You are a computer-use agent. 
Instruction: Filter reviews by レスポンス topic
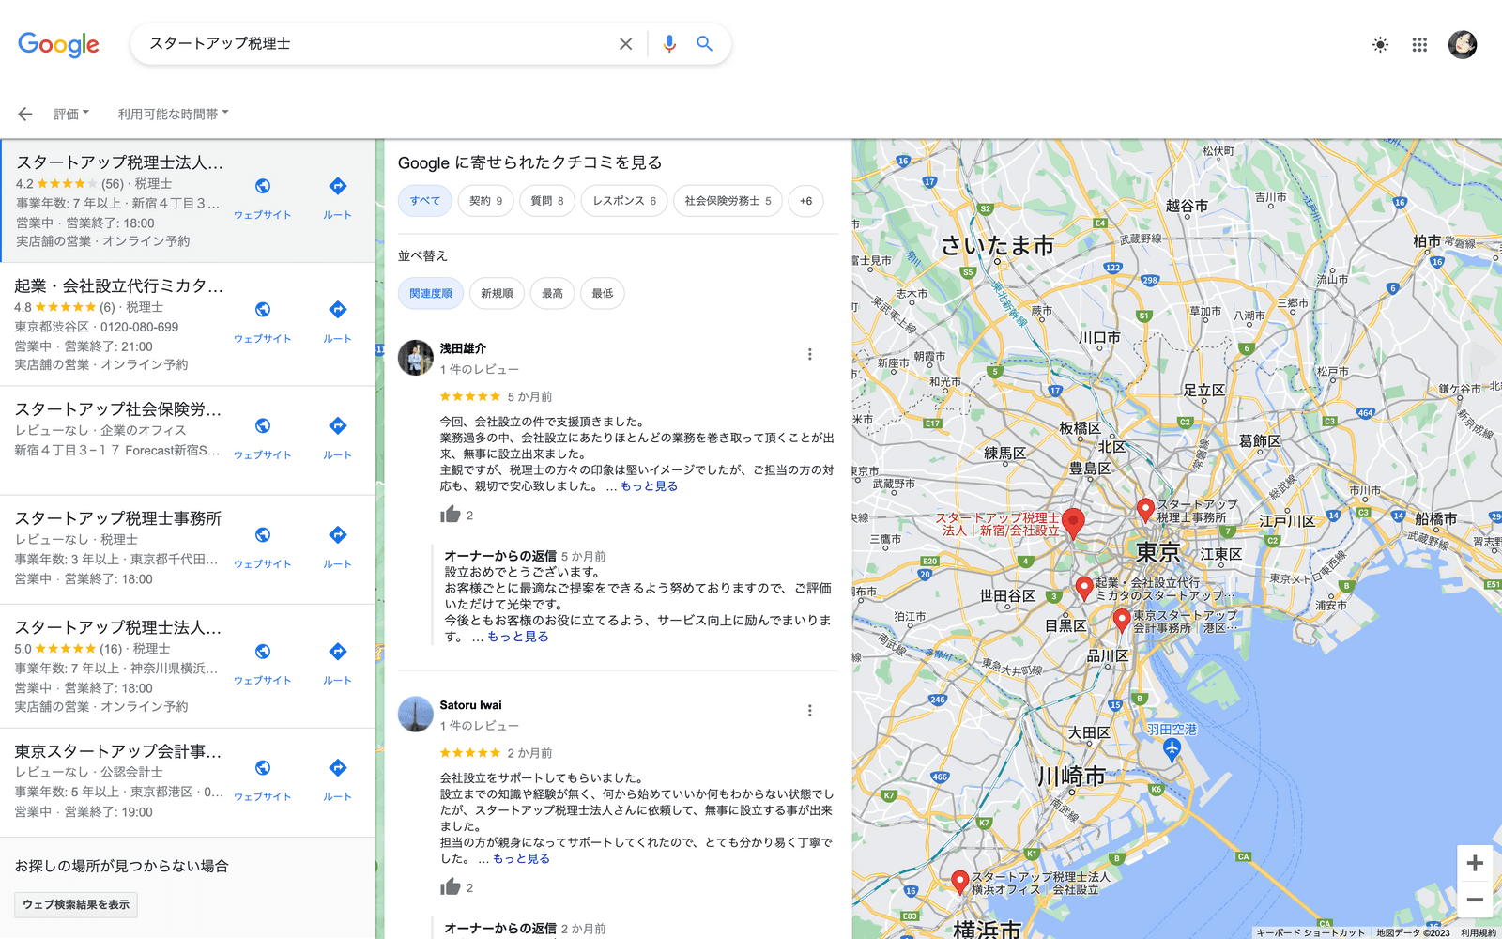pyautogui.click(x=623, y=201)
